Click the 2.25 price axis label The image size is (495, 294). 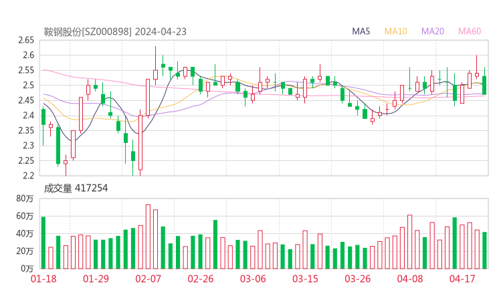[x=26, y=160]
